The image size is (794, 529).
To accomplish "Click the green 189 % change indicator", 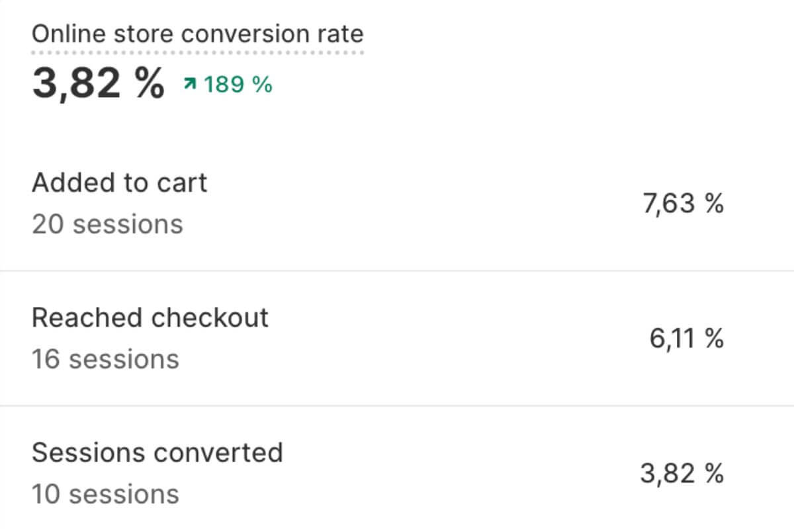I will tap(238, 85).
